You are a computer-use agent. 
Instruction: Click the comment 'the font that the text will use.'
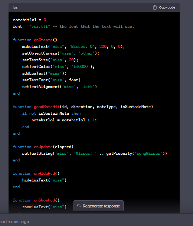97,26
